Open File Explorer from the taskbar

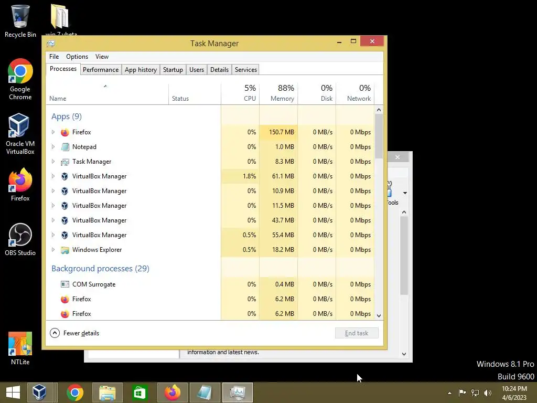[x=107, y=393]
